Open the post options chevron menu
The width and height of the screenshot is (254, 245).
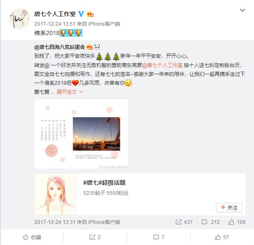242,10
